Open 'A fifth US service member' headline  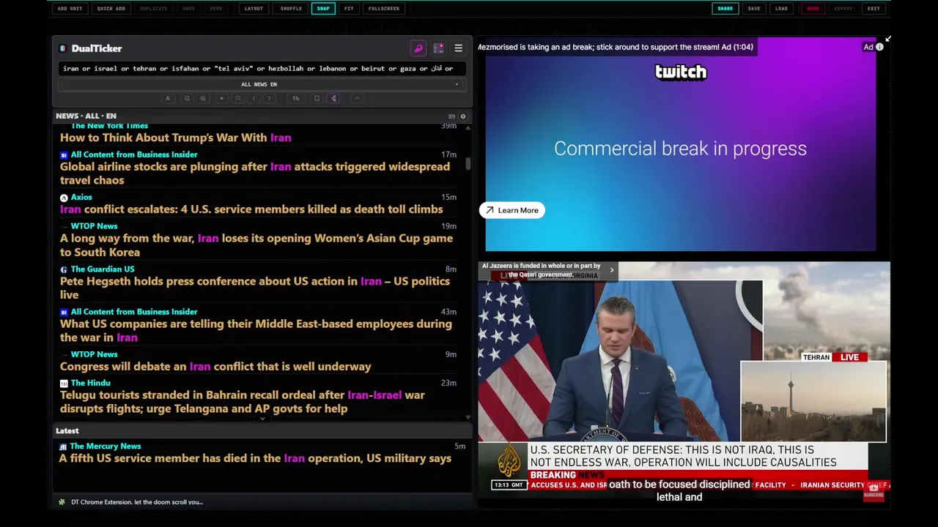(x=255, y=458)
